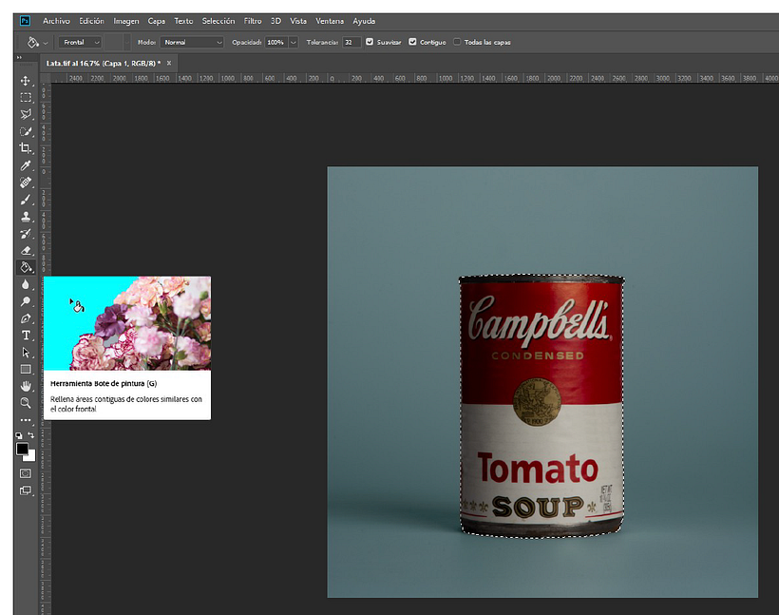The height and width of the screenshot is (615, 779).
Task: Enable the Todas las capas checkbox
Action: pos(457,42)
